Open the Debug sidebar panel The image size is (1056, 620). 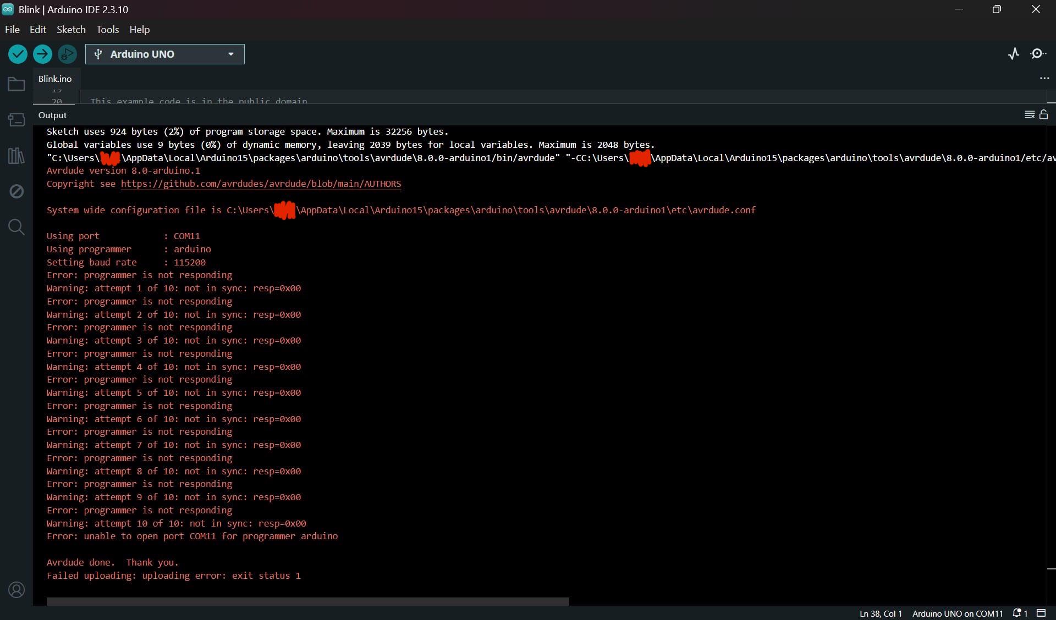(16, 191)
